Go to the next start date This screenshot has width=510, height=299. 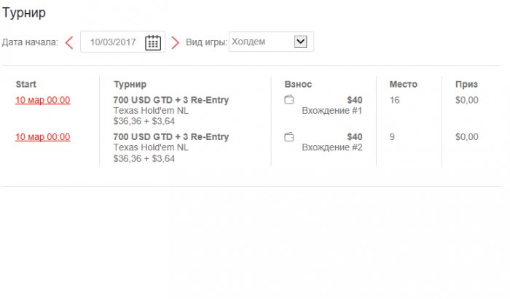click(x=175, y=42)
